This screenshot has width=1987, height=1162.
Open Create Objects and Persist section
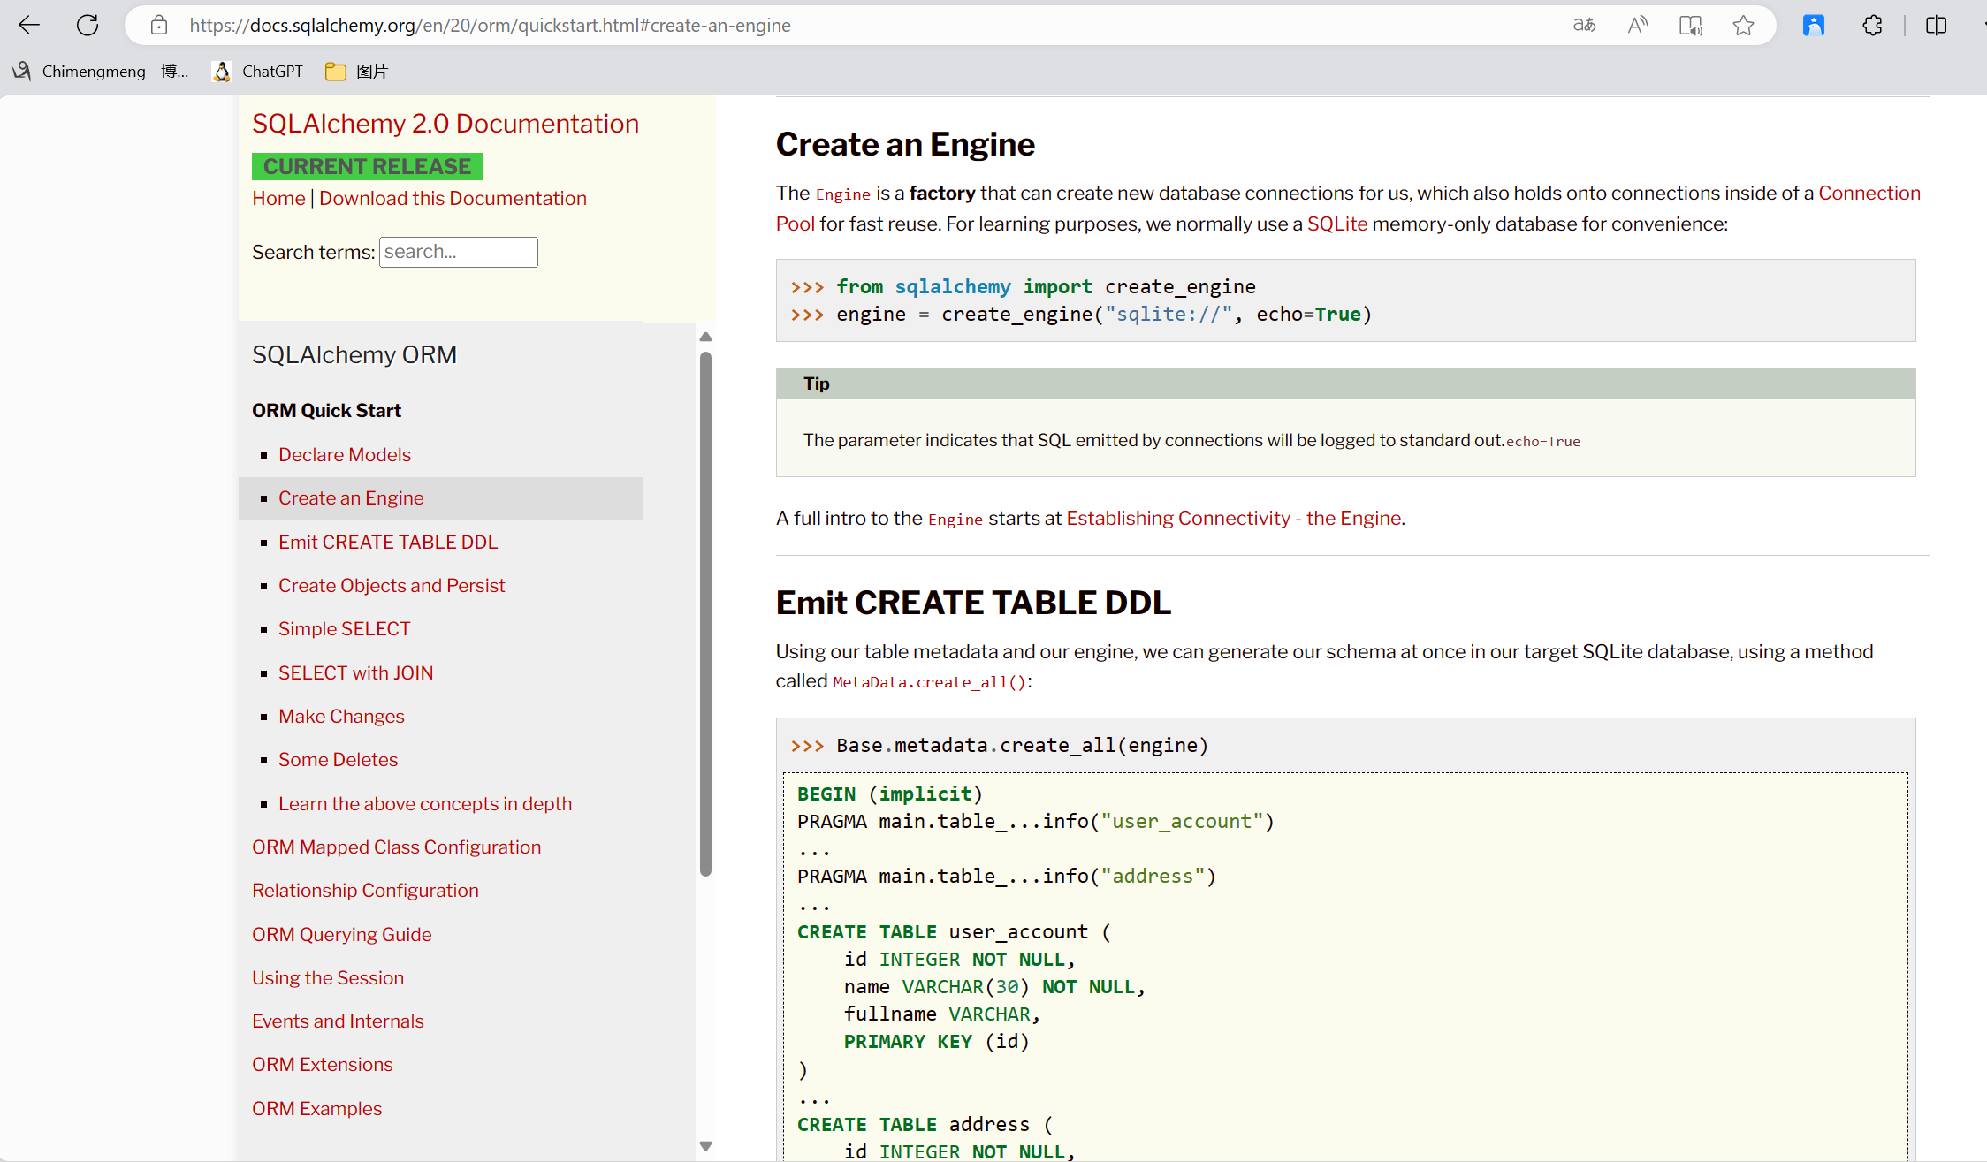click(392, 585)
